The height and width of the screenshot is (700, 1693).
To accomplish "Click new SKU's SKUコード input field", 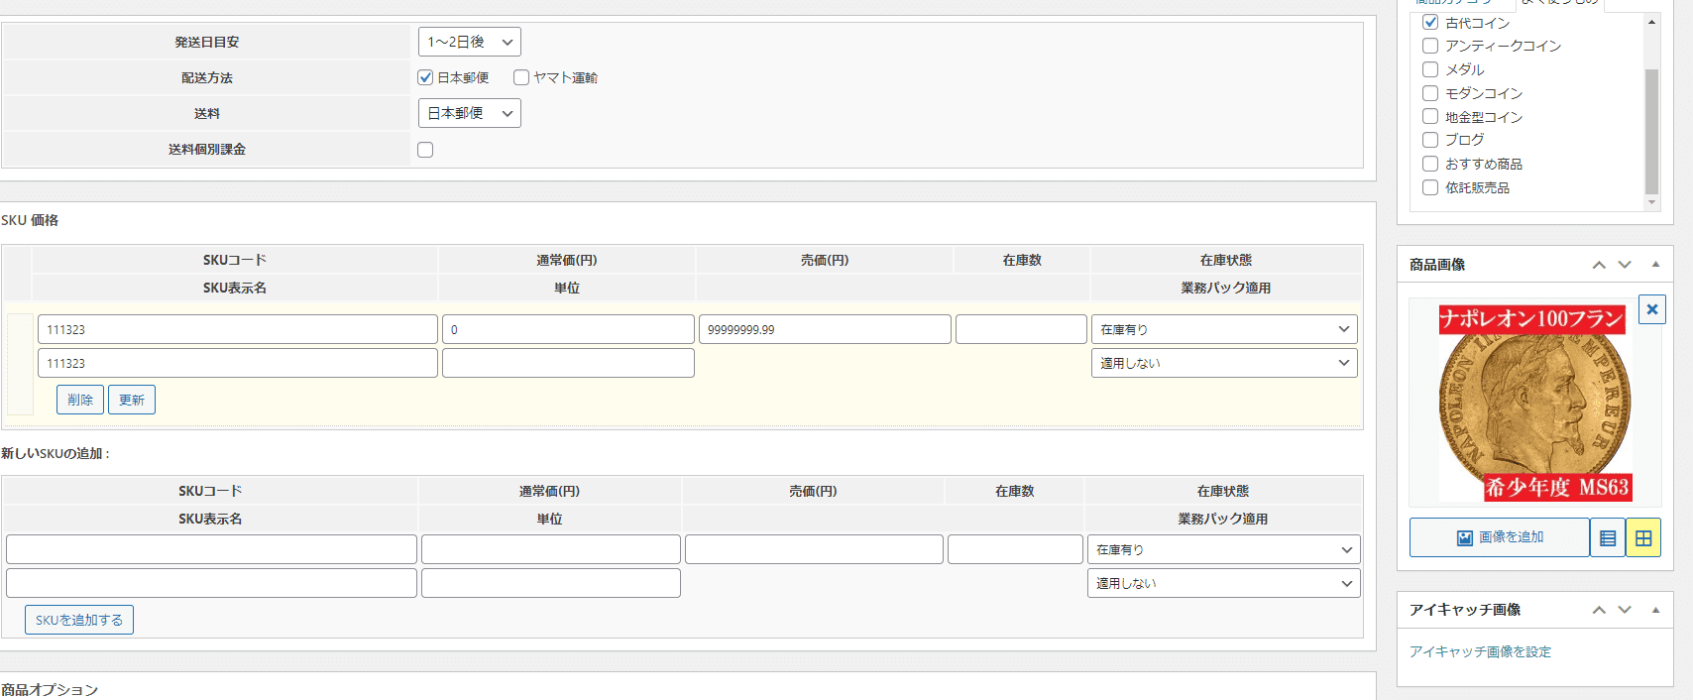I will [x=211, y=549].
